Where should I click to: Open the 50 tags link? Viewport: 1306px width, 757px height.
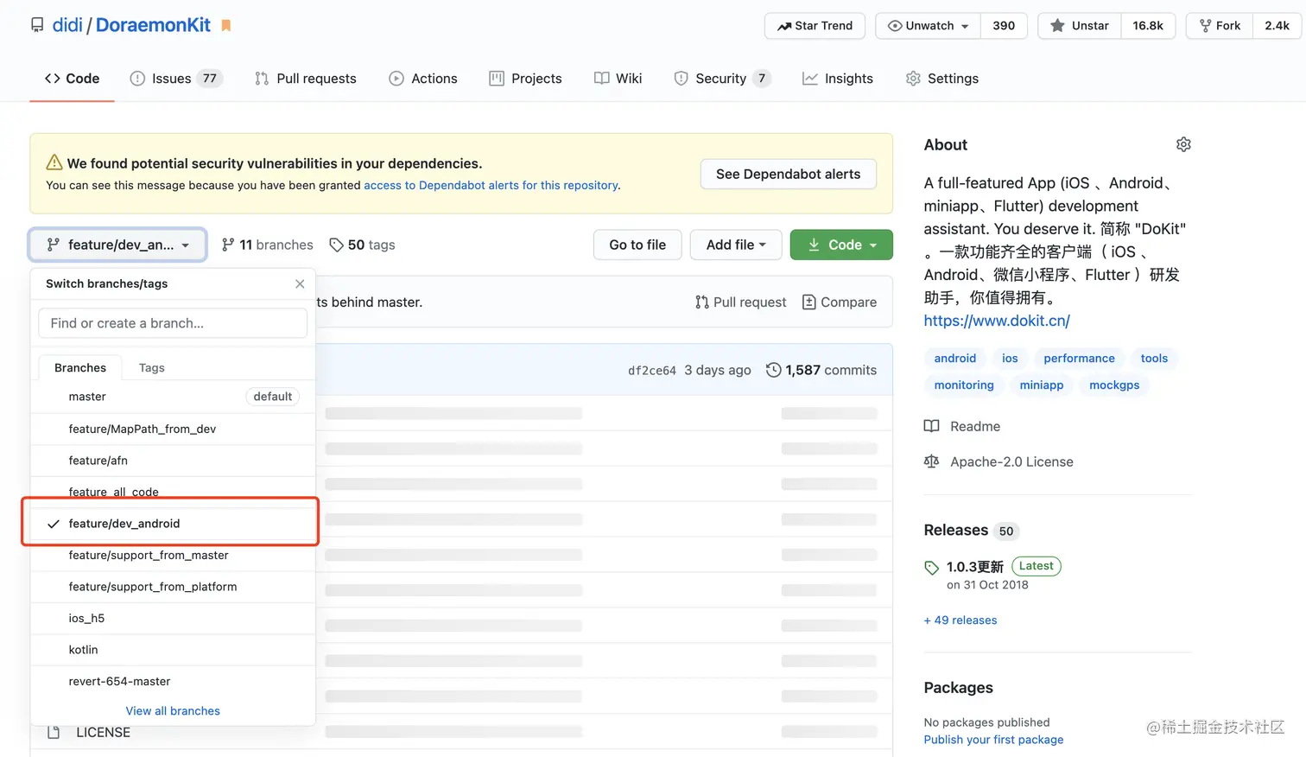click(362, 245)
